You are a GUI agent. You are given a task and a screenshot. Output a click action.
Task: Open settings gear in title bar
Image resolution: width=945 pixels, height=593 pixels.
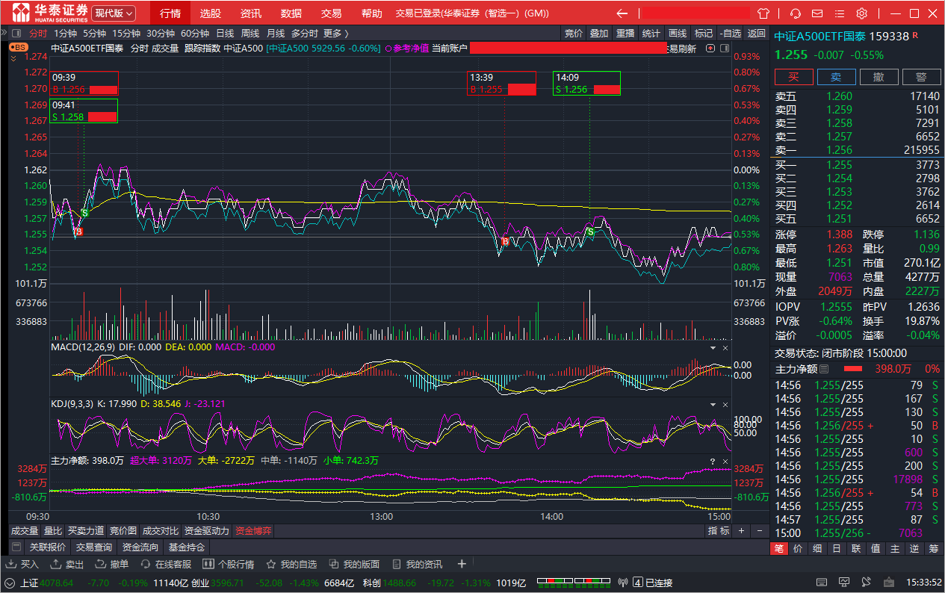tap(861, 13)
